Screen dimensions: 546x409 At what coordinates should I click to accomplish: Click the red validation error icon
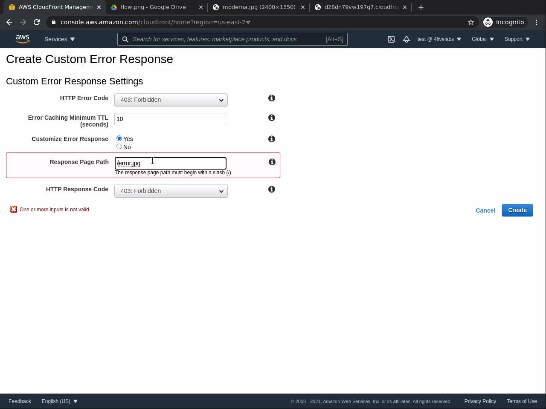pyautogui.click(x=14, y=209)
